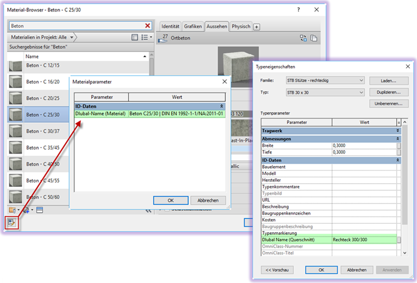Screen dimensions: 417x283
Task: Create new material icon at the bottom toolbar
Action: [x=27, y=210]
